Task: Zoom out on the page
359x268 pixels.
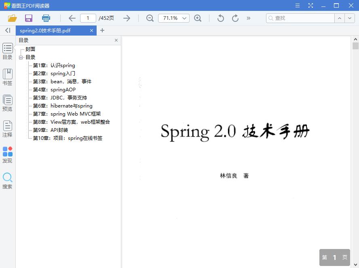Action: coord(149,18)
